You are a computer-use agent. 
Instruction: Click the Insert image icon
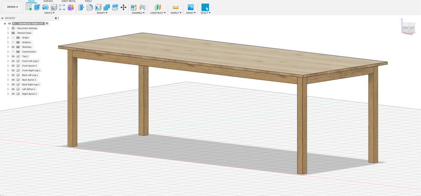coord(190,7)
